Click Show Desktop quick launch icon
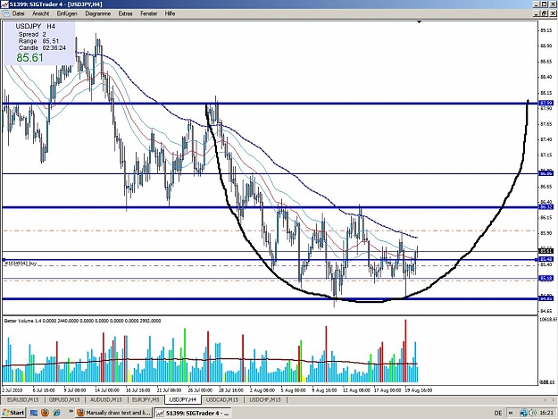 click(34, 413)
